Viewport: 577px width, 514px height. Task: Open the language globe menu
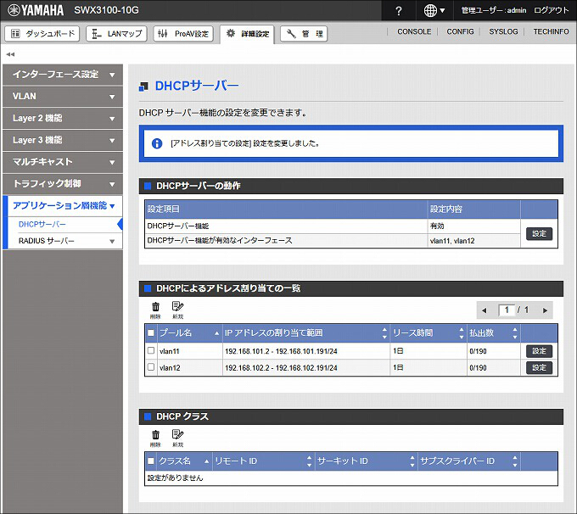(x=434, y=10)
